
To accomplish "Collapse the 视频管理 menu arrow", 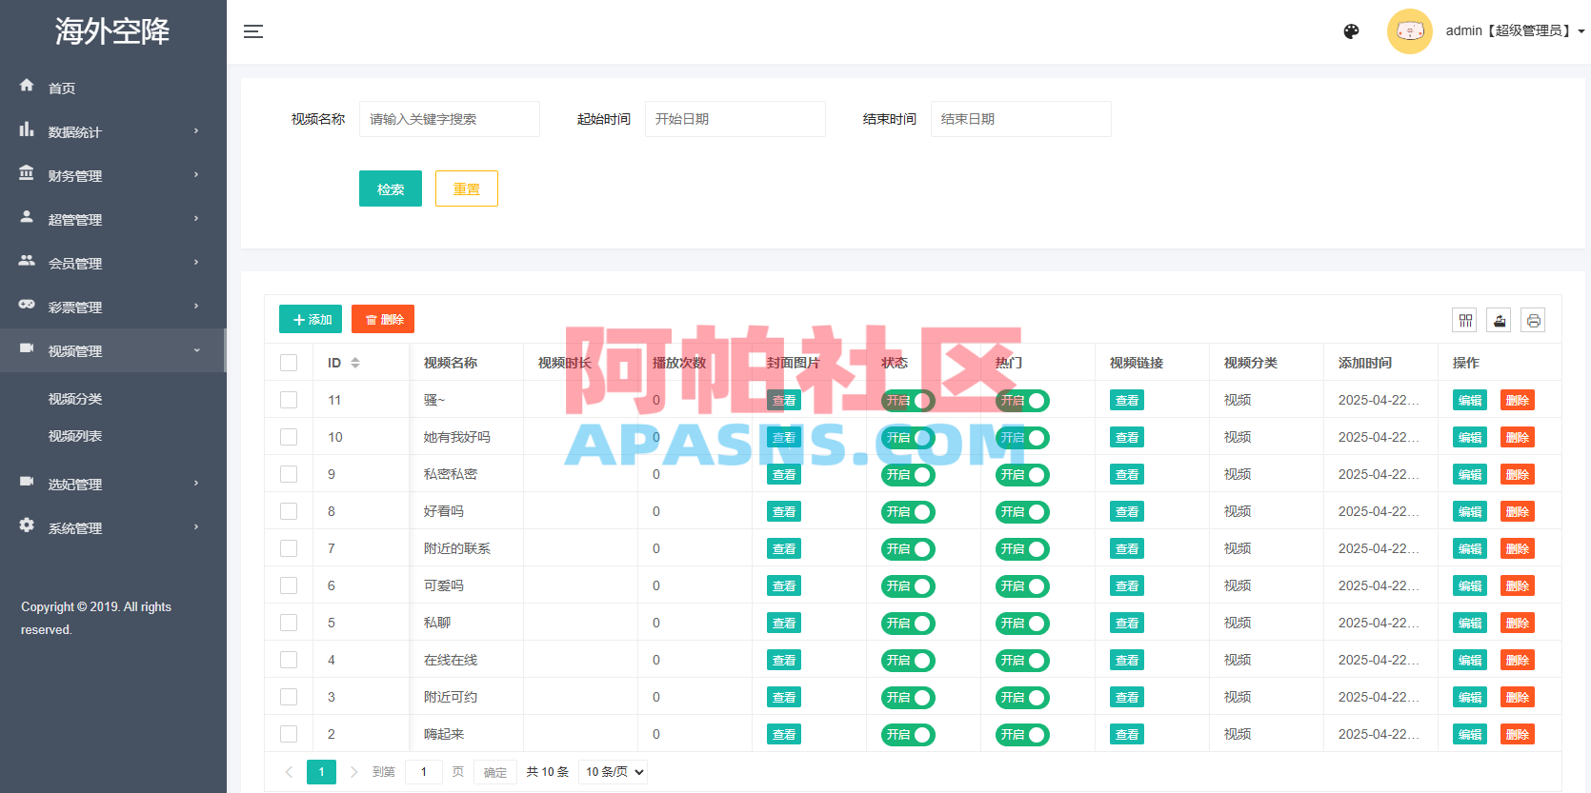I will pos(196,350).
